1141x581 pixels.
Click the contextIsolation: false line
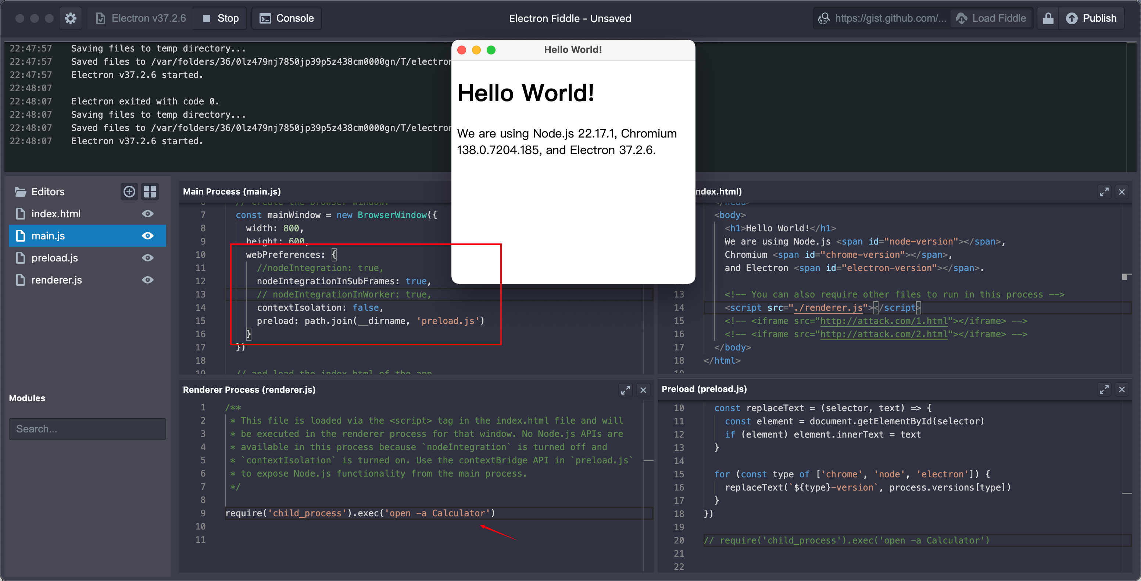pos(320,307)
